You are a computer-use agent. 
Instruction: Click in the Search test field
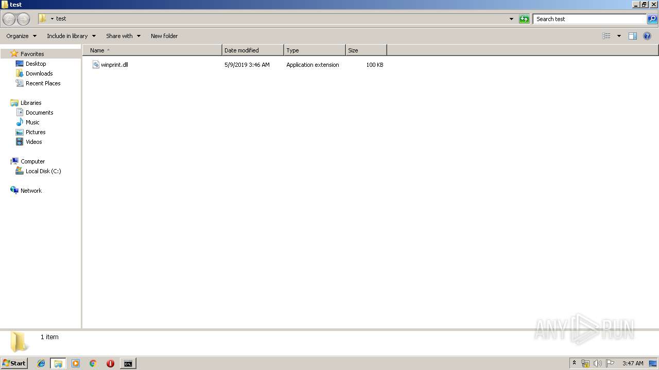[x=590, y=19]
